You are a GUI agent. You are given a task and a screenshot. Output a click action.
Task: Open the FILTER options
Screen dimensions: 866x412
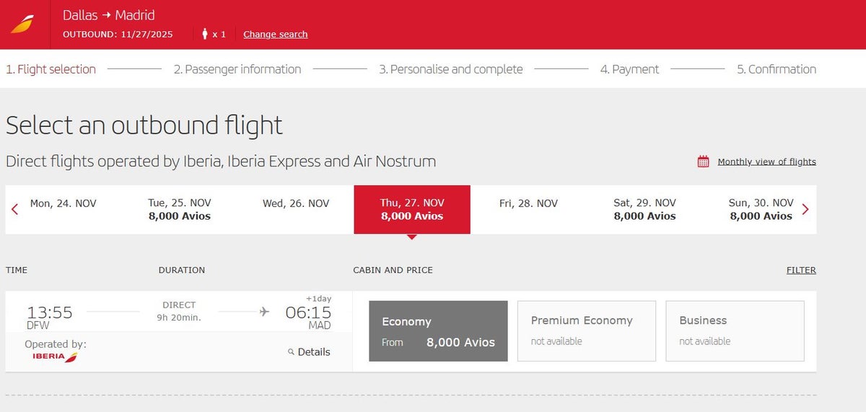[x=801, y=270]
